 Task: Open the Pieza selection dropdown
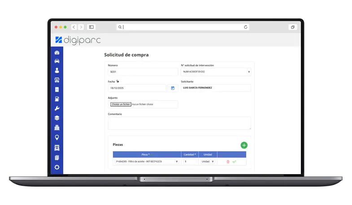click(x=176, y=162)
